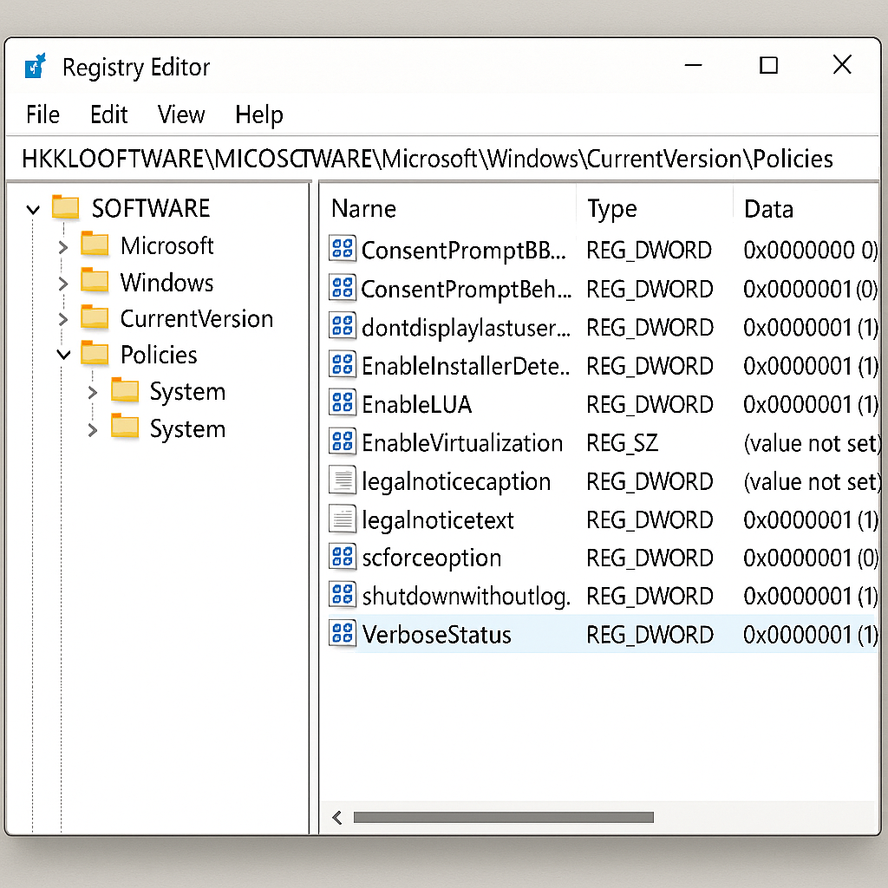
Task: Click the ConsentPromptBB... DWORD value icon
Action: [343, 249]
